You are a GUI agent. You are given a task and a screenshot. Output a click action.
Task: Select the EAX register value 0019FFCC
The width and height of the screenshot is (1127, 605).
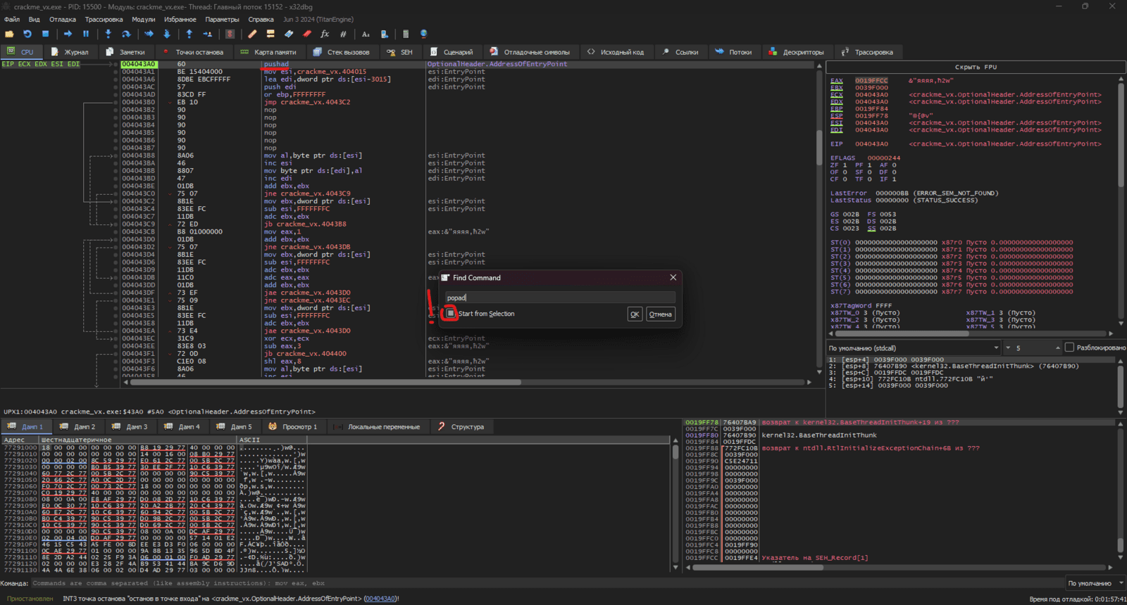click(871, 81)
